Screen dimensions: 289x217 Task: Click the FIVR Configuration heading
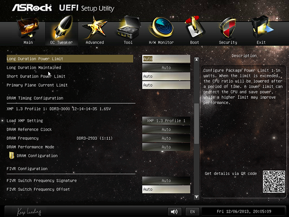point(27,169)
